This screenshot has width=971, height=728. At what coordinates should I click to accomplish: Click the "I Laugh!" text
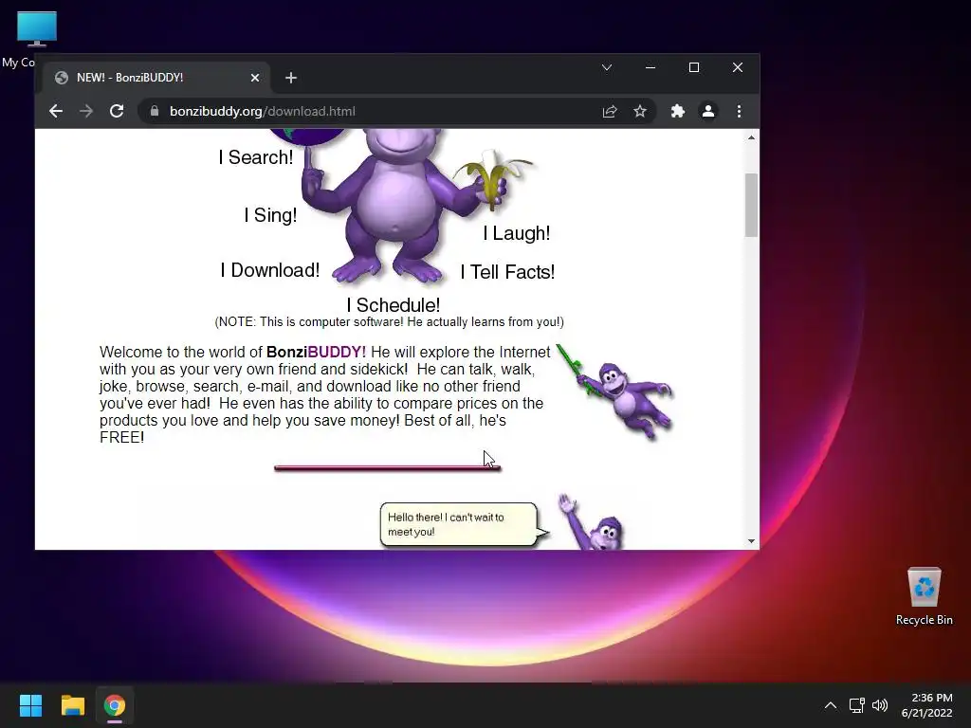click(517, 233)
